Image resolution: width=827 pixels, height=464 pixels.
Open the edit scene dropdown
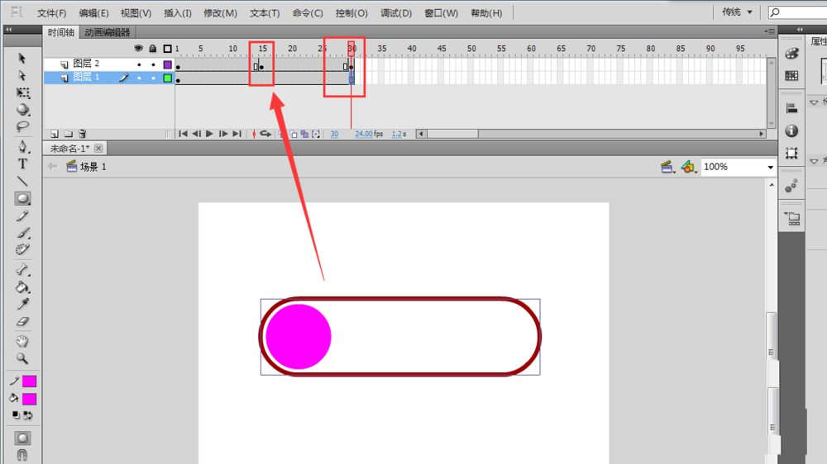point(667,168)
